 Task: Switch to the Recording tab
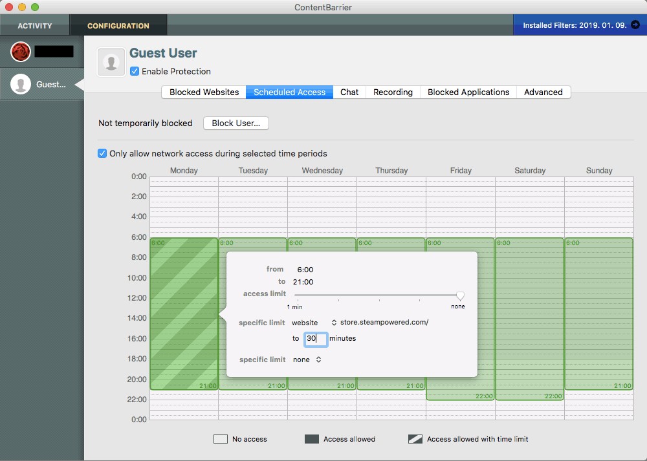point(392,92)
